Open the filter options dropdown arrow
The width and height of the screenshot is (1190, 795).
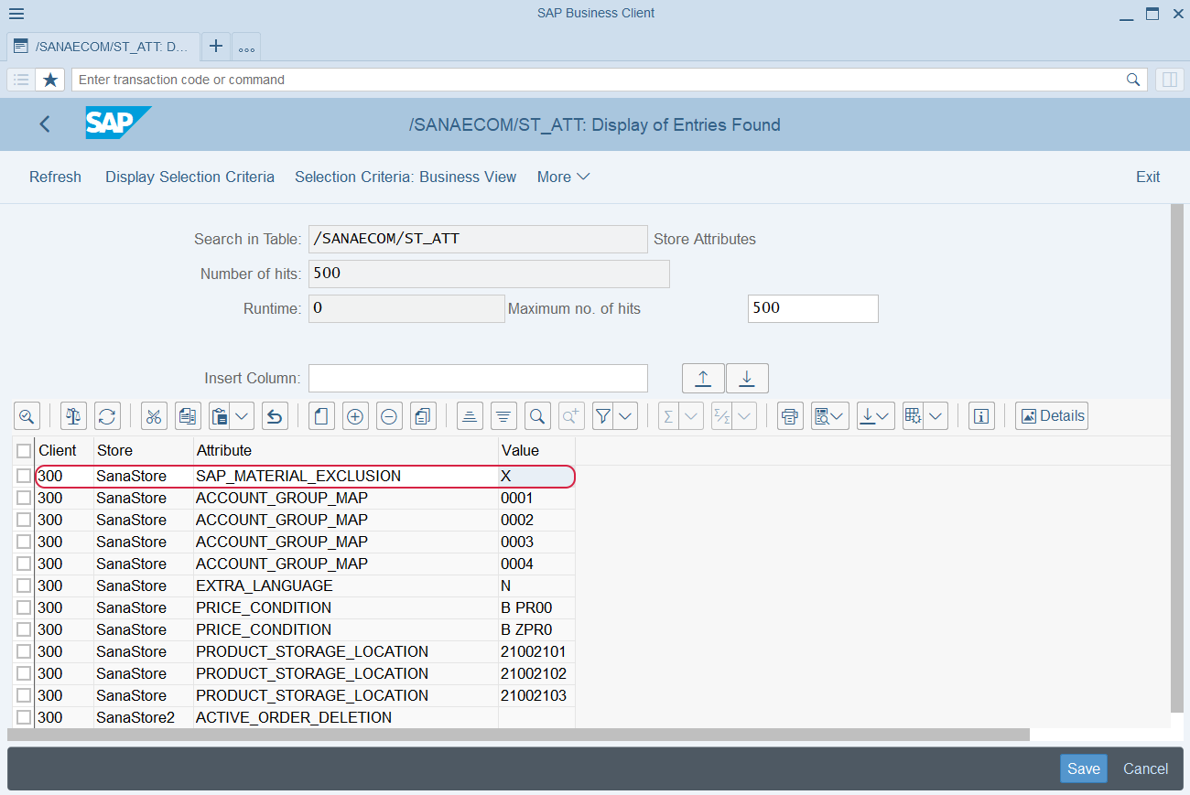coord(626,416)
